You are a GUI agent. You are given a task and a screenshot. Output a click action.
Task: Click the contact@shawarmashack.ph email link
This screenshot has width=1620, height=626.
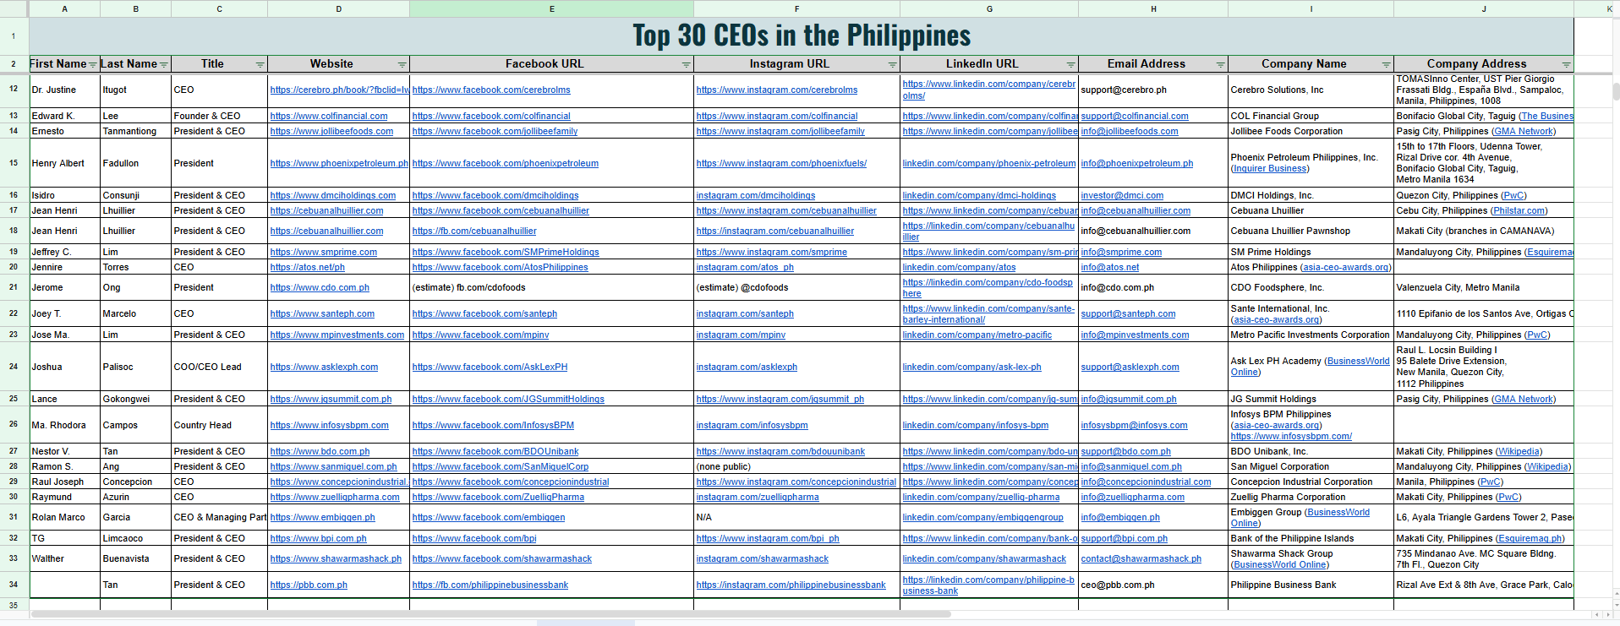[x=1141, y=558]
